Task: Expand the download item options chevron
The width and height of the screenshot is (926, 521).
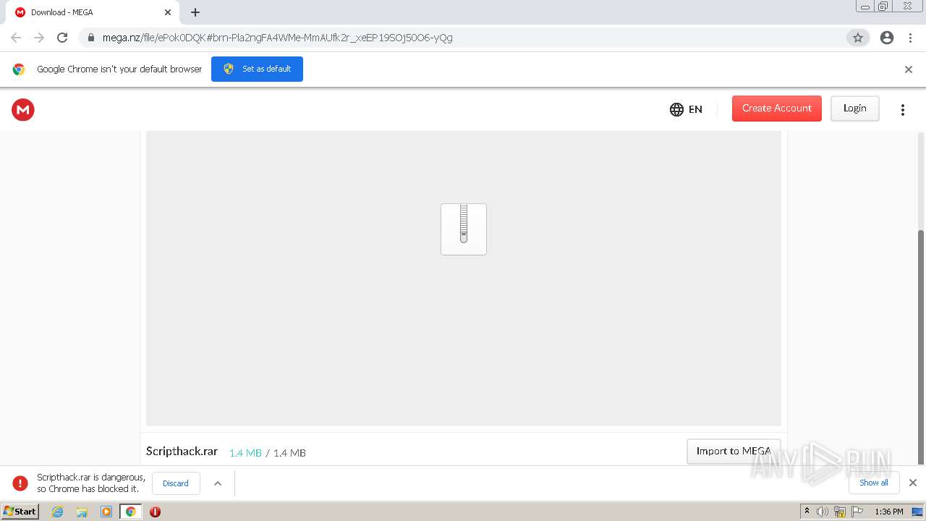Action: click(x=218, y=483)
